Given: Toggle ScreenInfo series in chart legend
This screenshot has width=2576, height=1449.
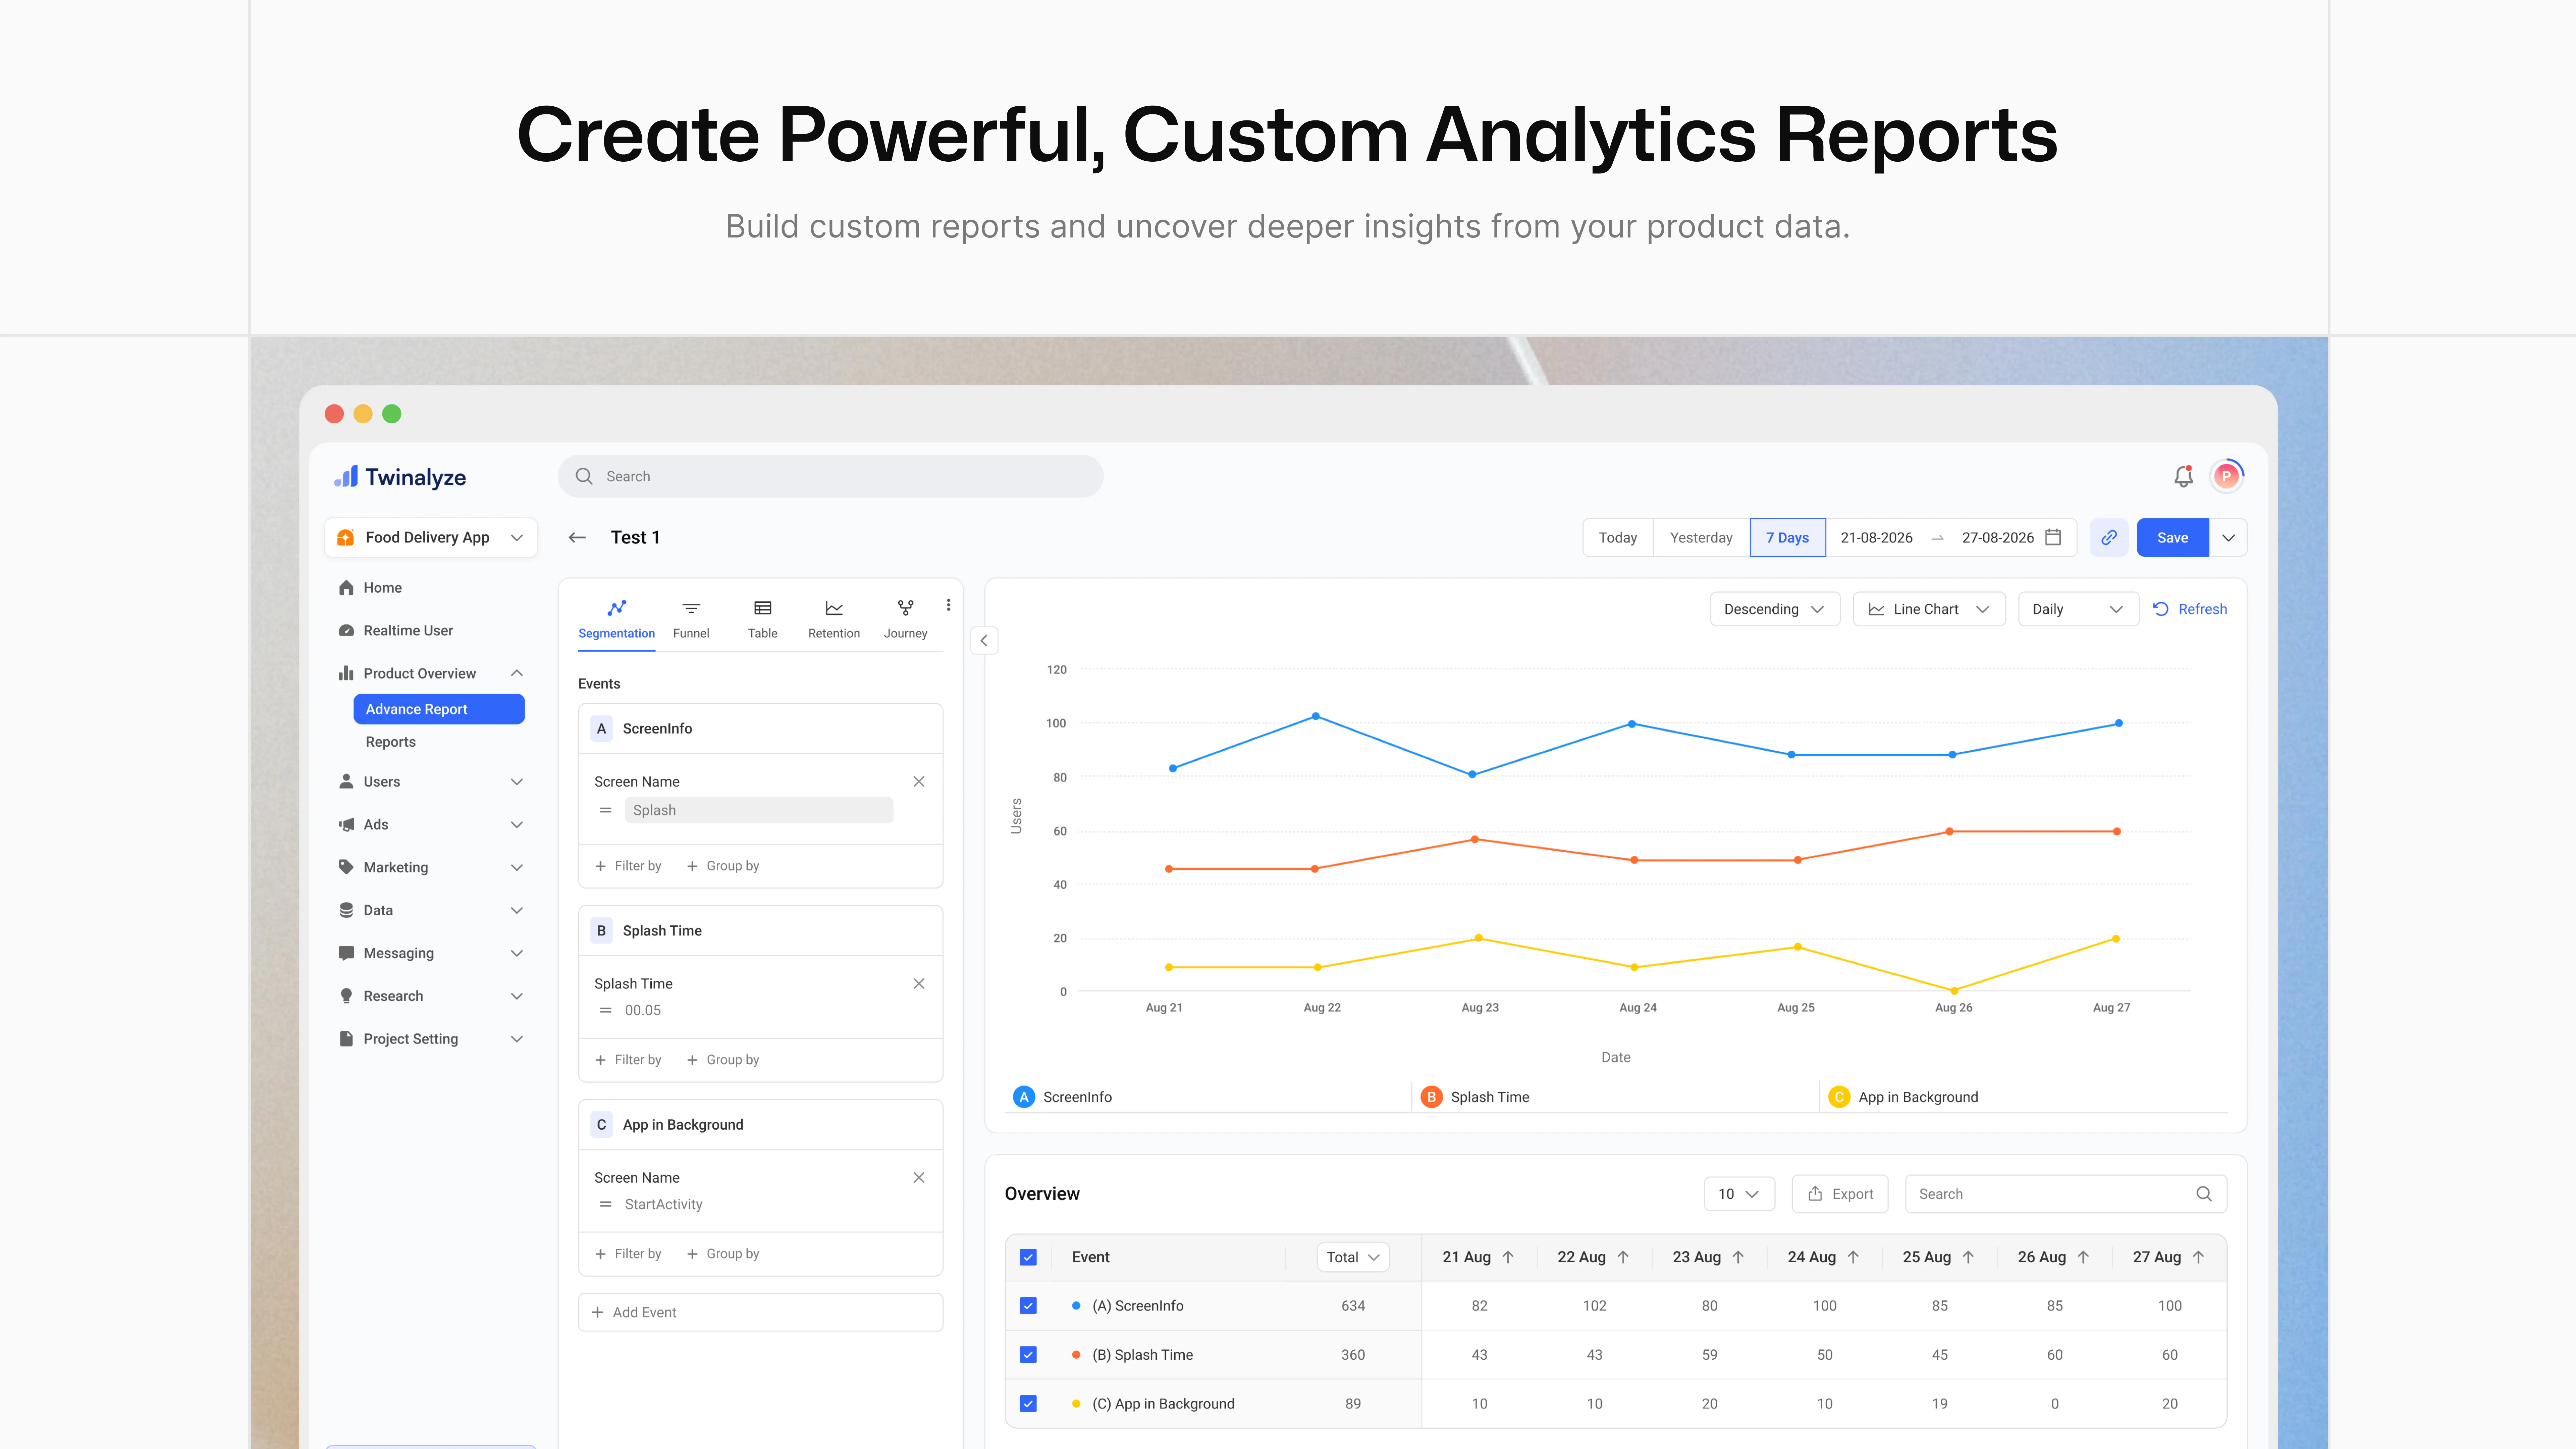Looking at the screenshot, I should (1062, 1097).
